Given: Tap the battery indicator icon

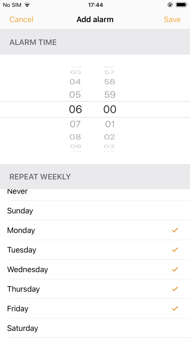Looking at the screenshot, I should [x=181, y=5].
